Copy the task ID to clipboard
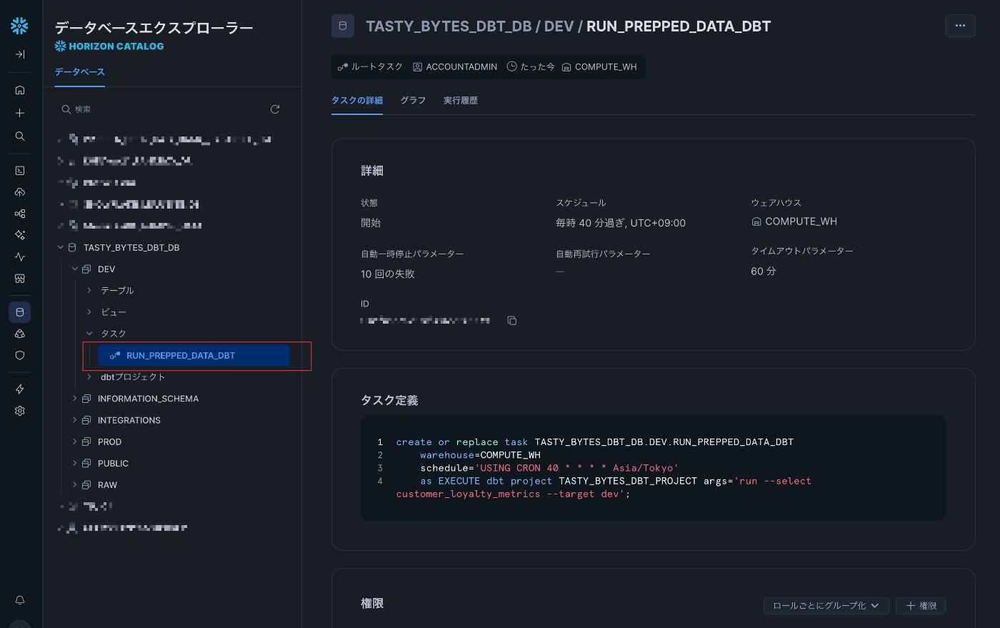Viewport: 1000px width, 628px height. [x=512, y=321]
